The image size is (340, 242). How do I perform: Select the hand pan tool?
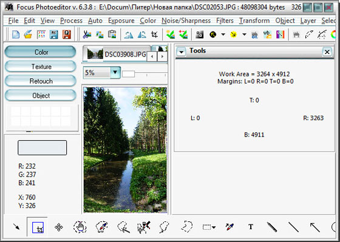pyautogui.click(x=80, y=227)
